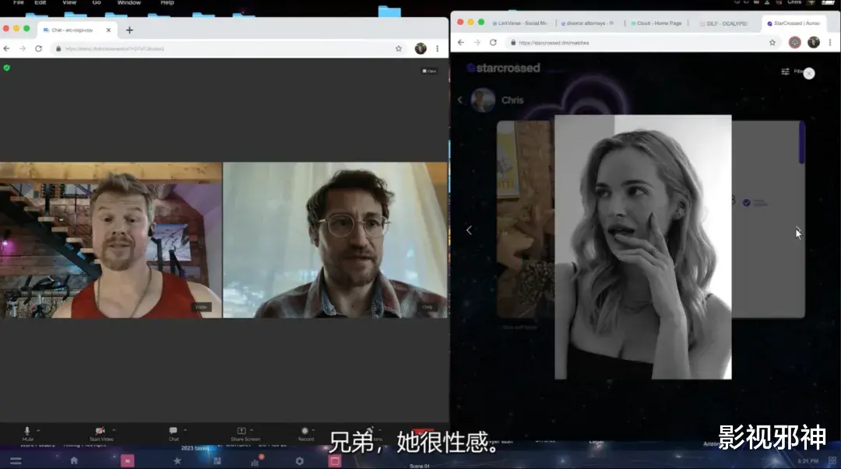Show next photo with right arrow
841x469 pixels.
click(x=797, y=232)
